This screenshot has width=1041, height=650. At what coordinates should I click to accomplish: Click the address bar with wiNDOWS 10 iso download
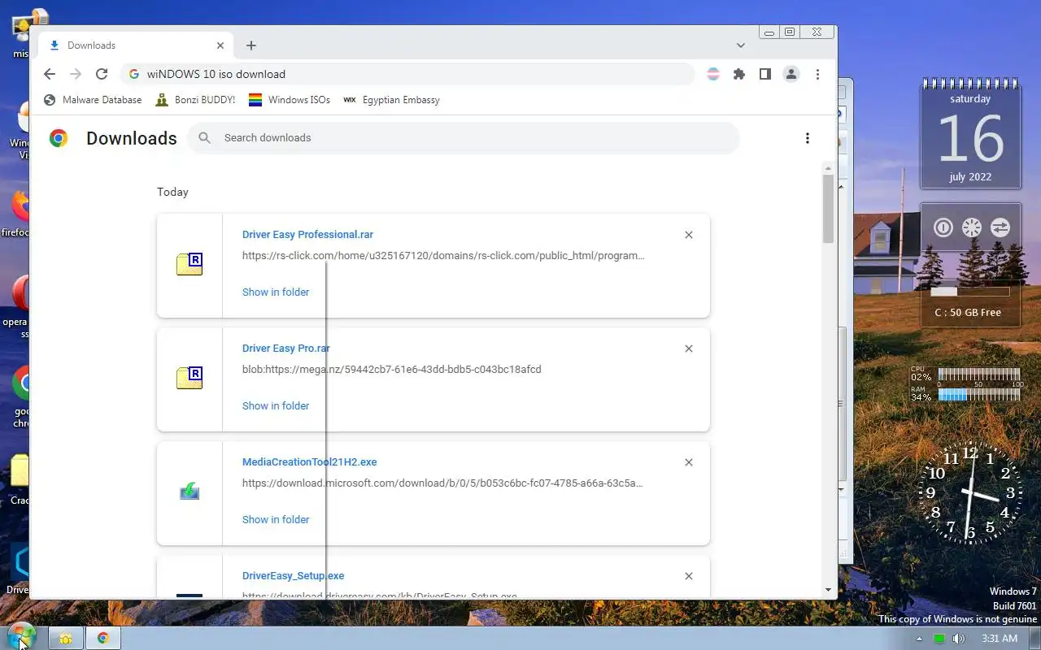408,74
